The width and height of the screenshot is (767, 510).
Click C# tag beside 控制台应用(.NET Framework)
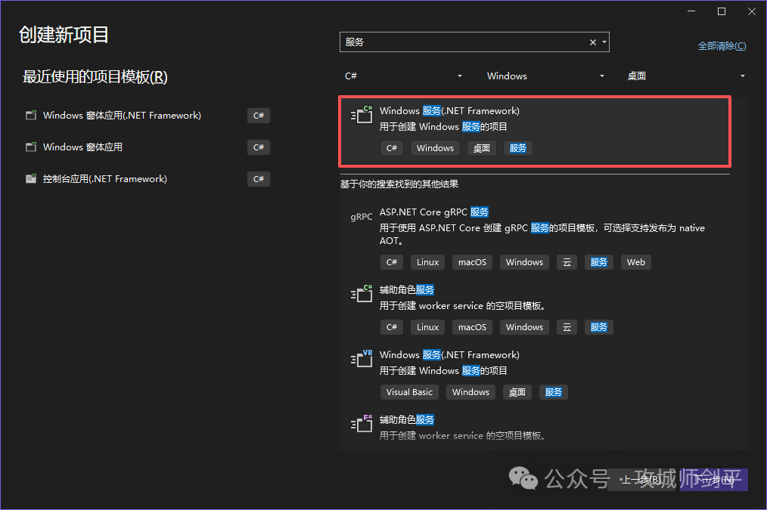259,179
